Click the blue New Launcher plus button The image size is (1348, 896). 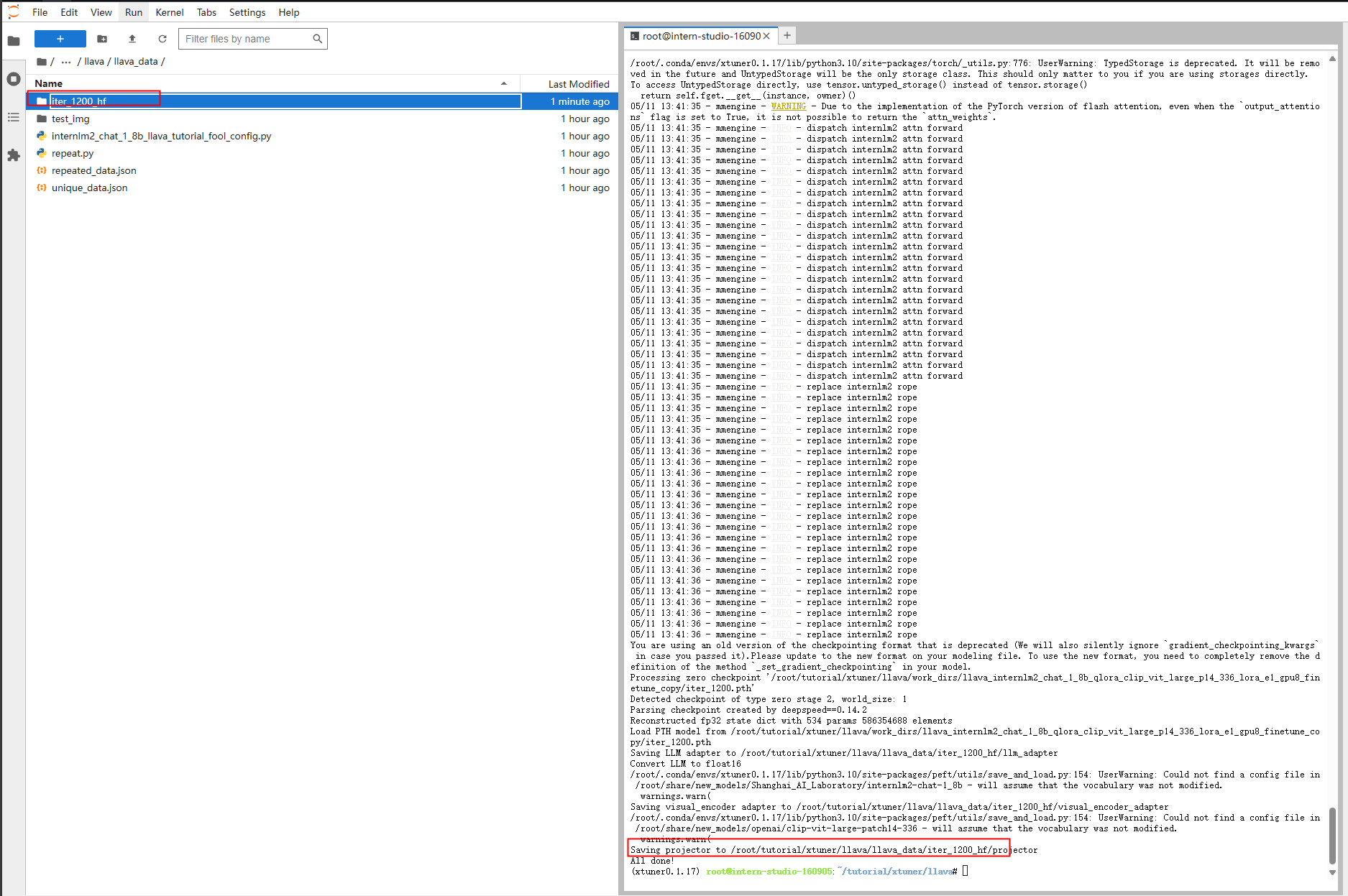coord(60,39)
